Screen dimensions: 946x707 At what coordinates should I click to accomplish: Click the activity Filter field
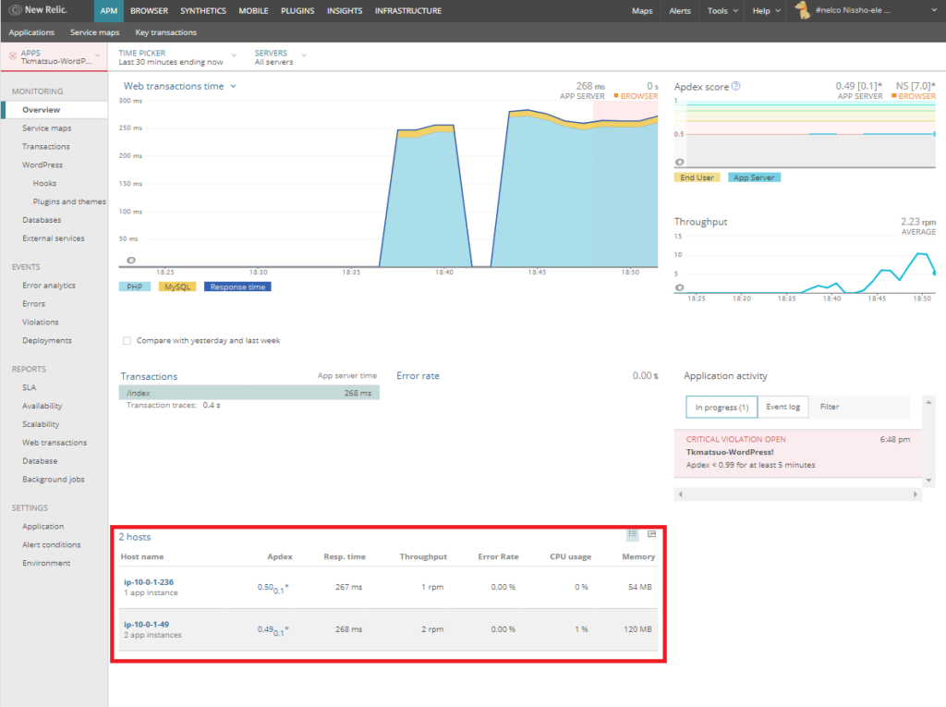859,407
